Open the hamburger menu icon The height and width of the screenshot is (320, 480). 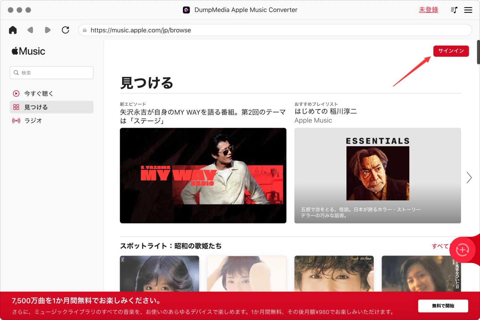[x=468, y=10]
